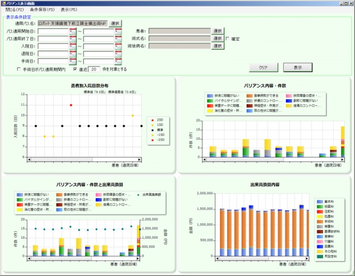Screen dimensions: 355x276
Task: Click 選択 button for 患者 field
Action: (218, 31)
